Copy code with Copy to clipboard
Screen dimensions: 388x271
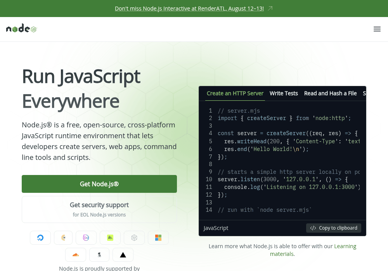[334, 228]
